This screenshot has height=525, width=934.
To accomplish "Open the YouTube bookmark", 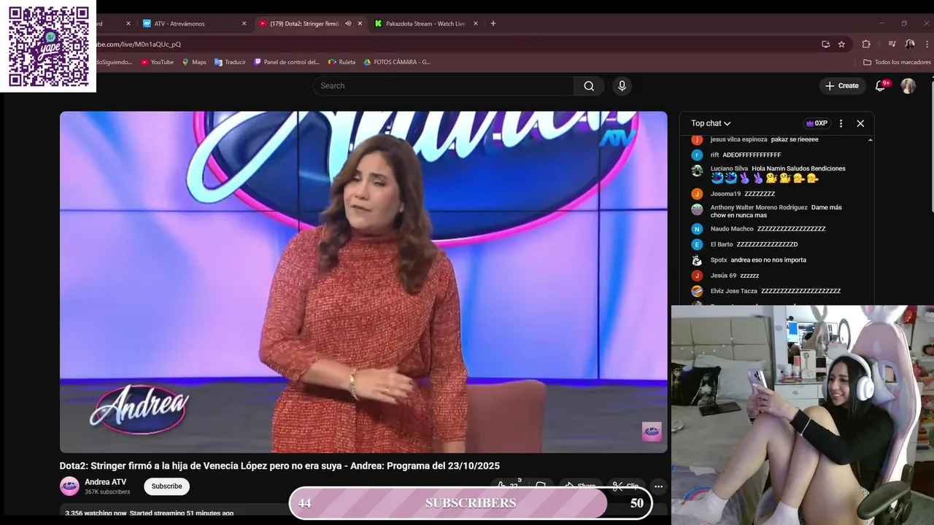I will coord(157,62).
